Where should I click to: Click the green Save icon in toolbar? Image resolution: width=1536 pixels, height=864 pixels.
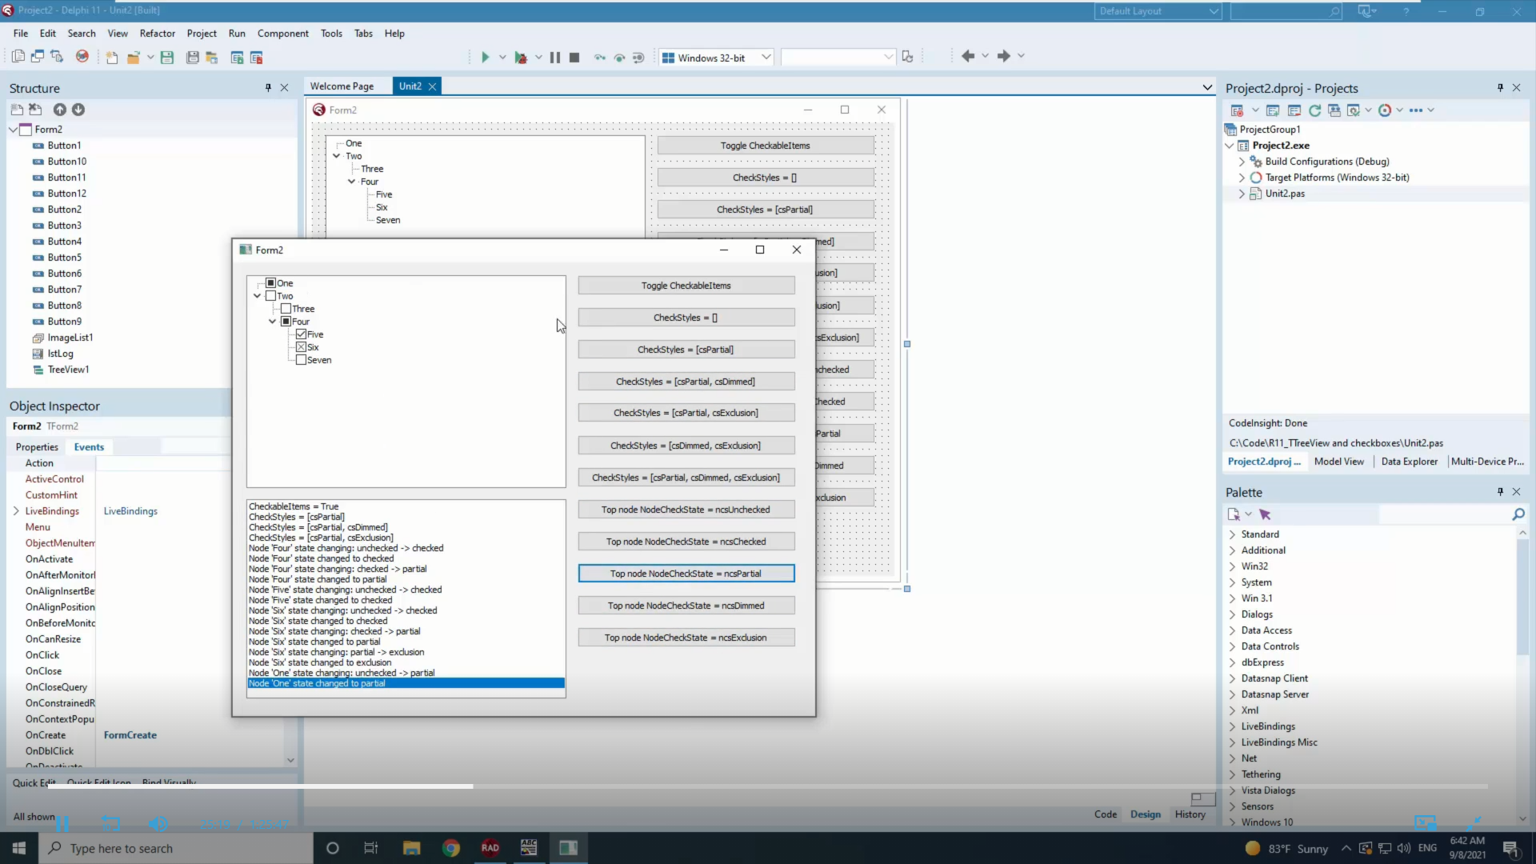tap(167, 57)
